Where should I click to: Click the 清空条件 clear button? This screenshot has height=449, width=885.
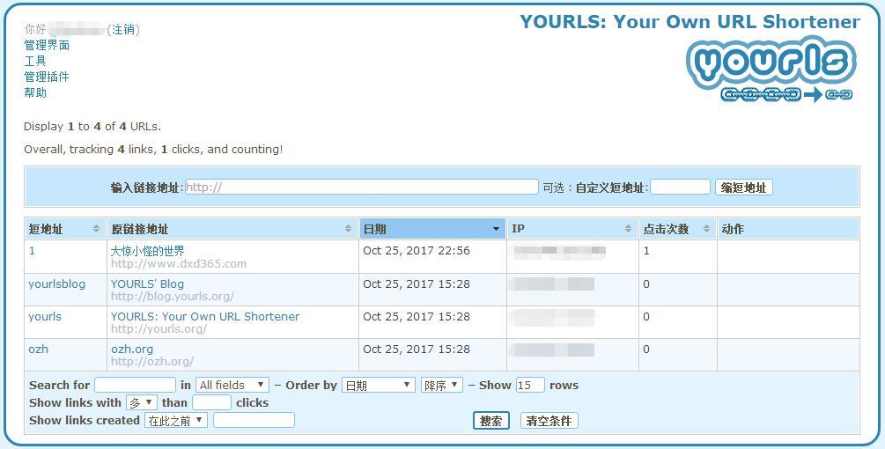[x=549, y=421]
